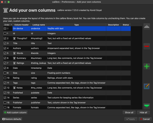Uncheck the Summary column checkbox
The height and width of the screenshot is (123, 153).
(5, 58)
